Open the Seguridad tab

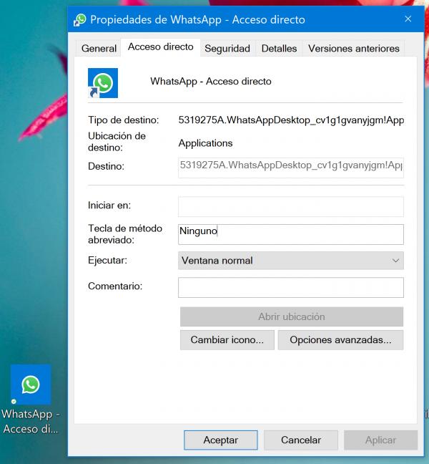tap(227, 48)
